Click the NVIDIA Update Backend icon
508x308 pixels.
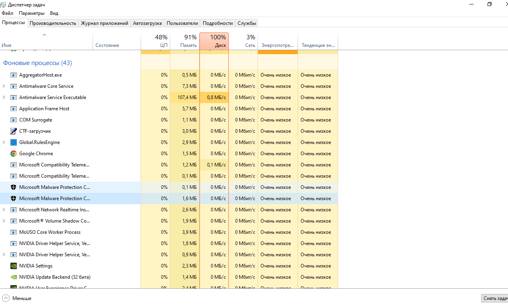pos(13,277)
